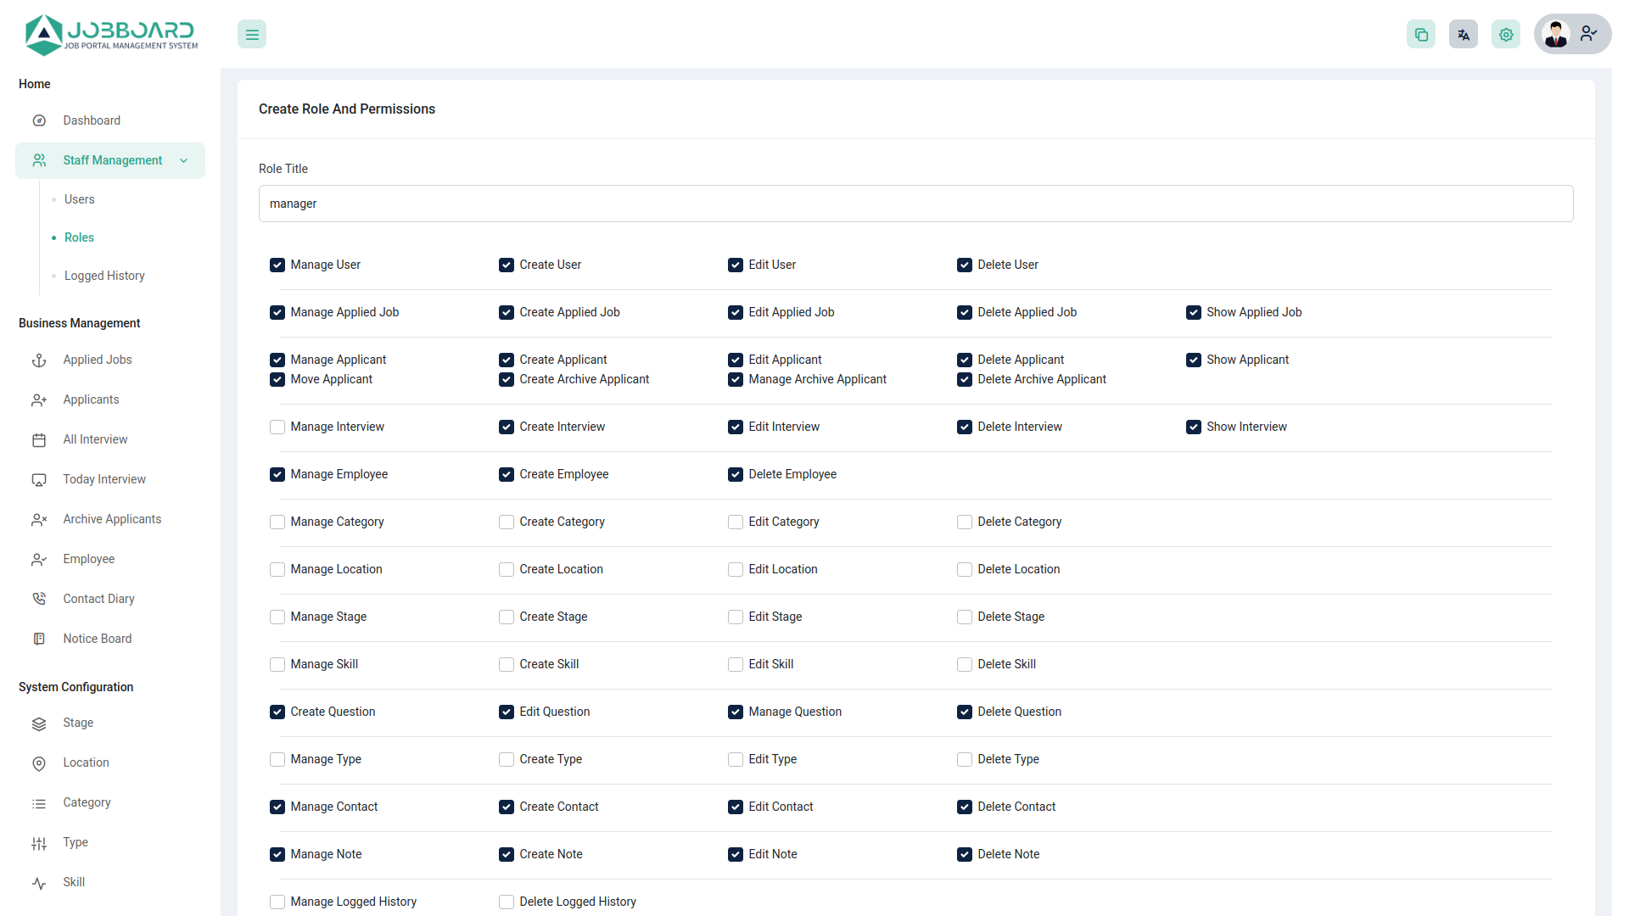The height and width of the screenshot is (916, 1629).
Task: Open Logged History from Staff Management
Action: (x=104, y=275)
